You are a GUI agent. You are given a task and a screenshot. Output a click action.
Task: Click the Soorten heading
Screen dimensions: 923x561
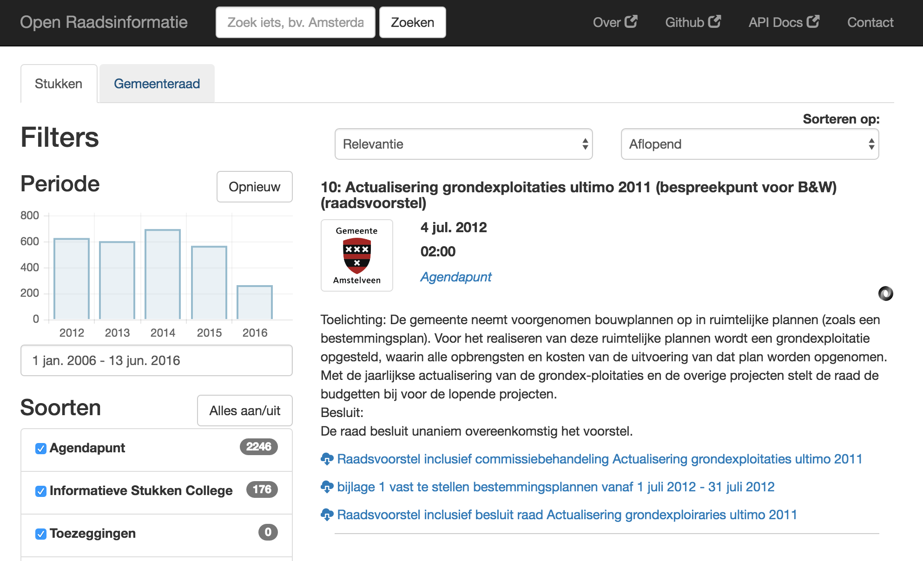(x=61, y=408)
